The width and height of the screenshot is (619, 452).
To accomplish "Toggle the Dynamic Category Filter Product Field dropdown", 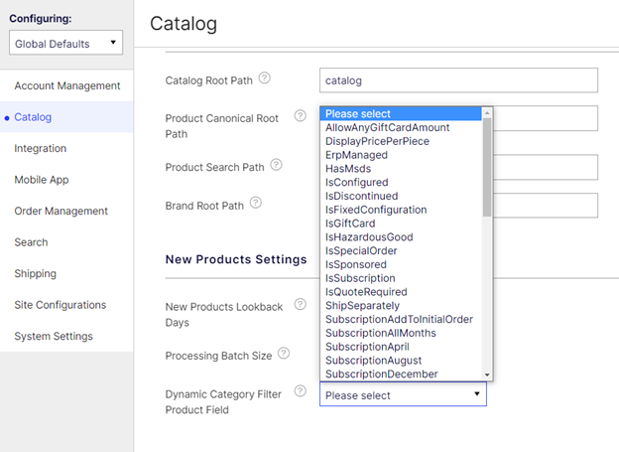I will pyautogui.click(x=403, y=394).
